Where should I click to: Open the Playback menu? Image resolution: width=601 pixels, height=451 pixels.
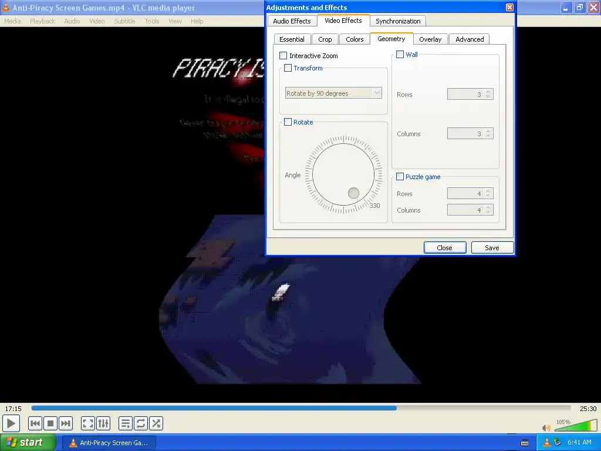(x=42, y=21)
